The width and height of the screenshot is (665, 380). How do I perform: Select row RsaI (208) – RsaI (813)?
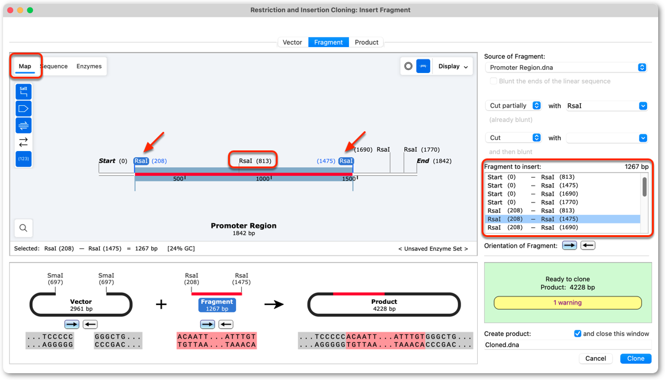tap(562, 210)
